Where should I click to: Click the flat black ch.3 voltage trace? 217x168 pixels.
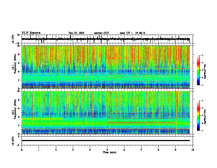point(105,141)
